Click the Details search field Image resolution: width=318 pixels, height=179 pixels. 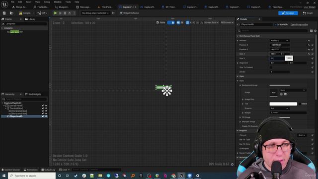tap(273, 31)
